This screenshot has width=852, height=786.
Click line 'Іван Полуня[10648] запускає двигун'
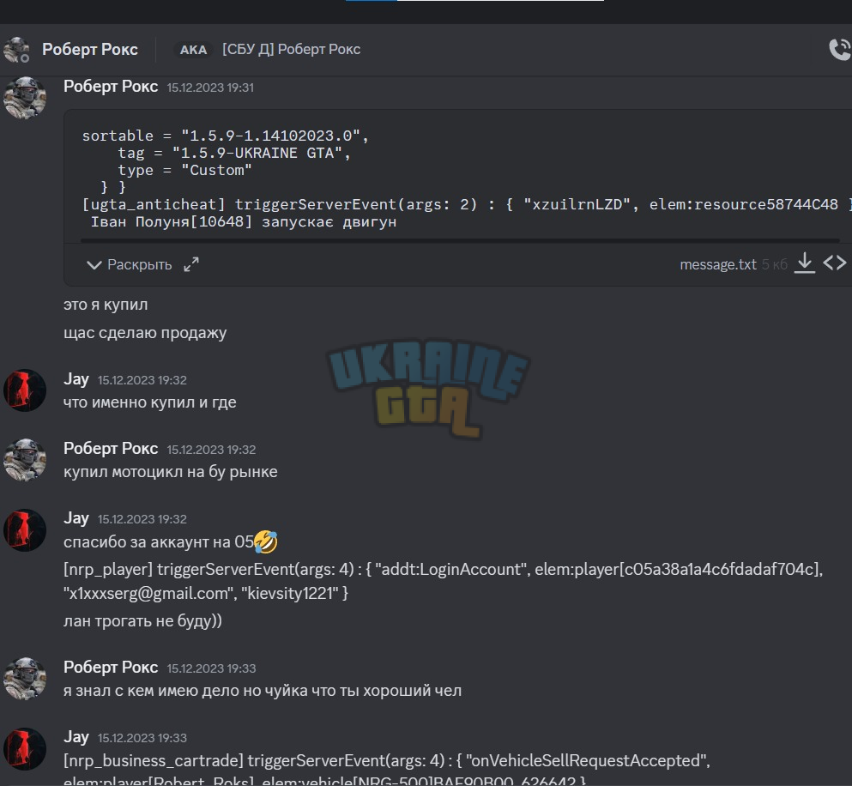coord(244,221)
